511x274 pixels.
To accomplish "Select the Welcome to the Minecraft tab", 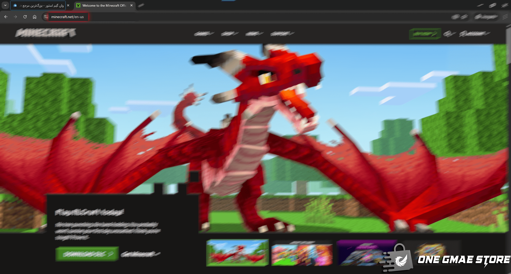I will pos(104,5).
